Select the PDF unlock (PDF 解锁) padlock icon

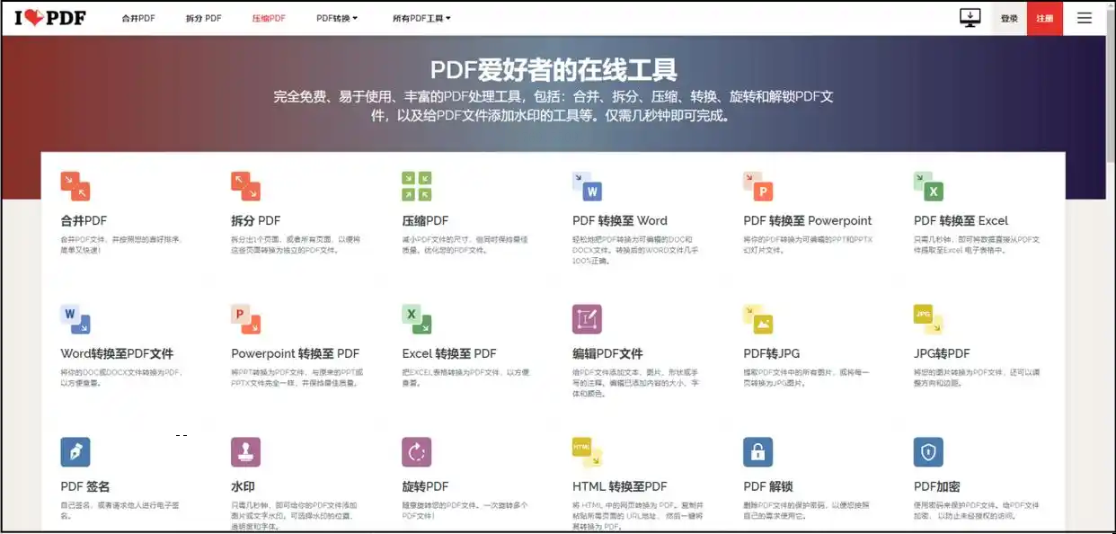coord(757,452)
